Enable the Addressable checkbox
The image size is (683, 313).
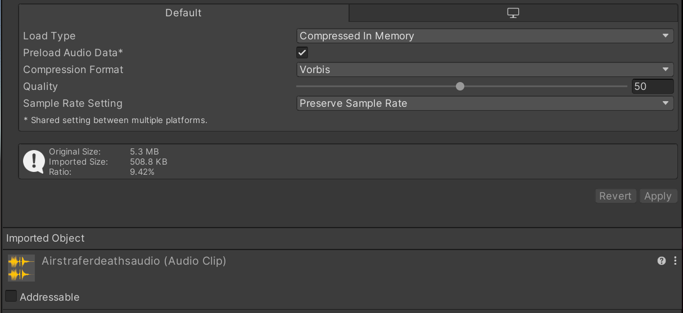pos(11,296)
